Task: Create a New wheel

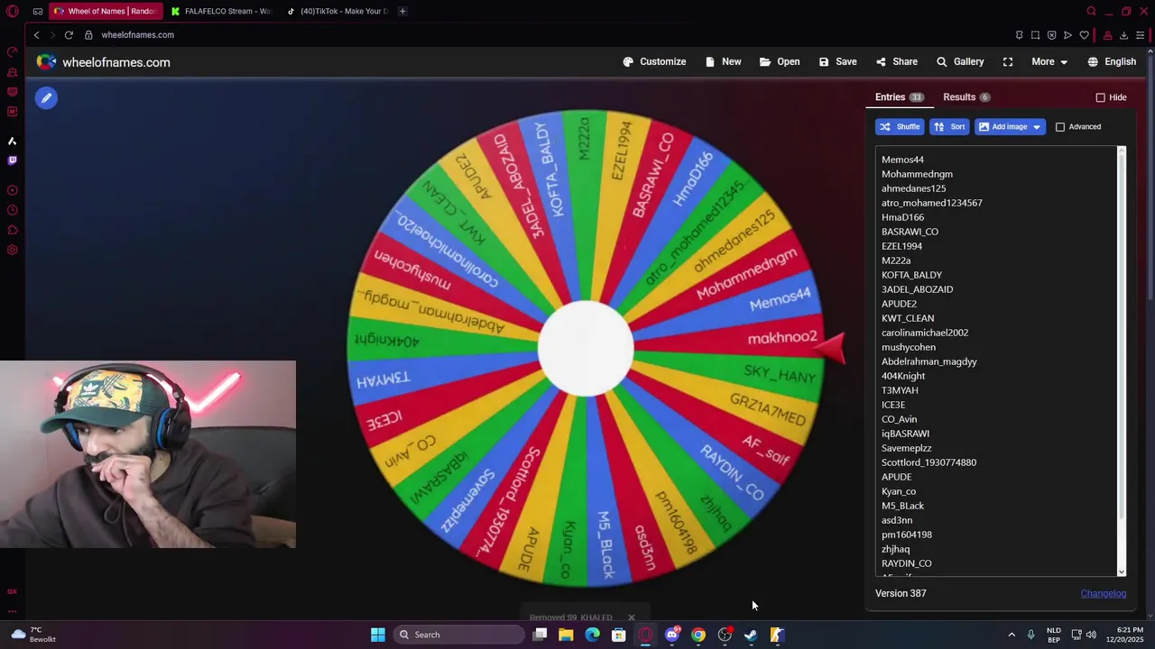Action: click(x=724, y=61)
